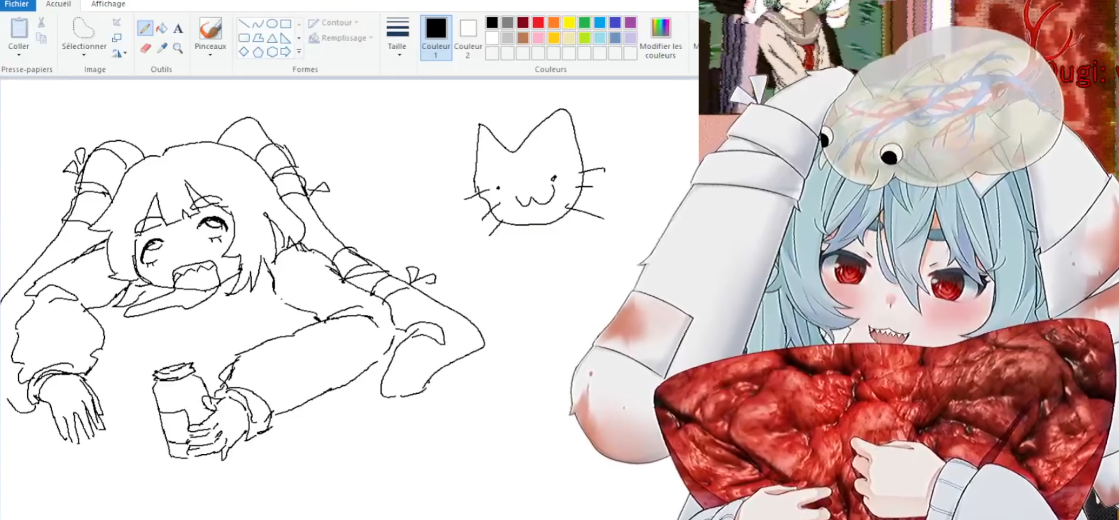Open the dropdown arrow under Sélectionner
Viewport: 1119px width, 520px height.
click(84, 56)
